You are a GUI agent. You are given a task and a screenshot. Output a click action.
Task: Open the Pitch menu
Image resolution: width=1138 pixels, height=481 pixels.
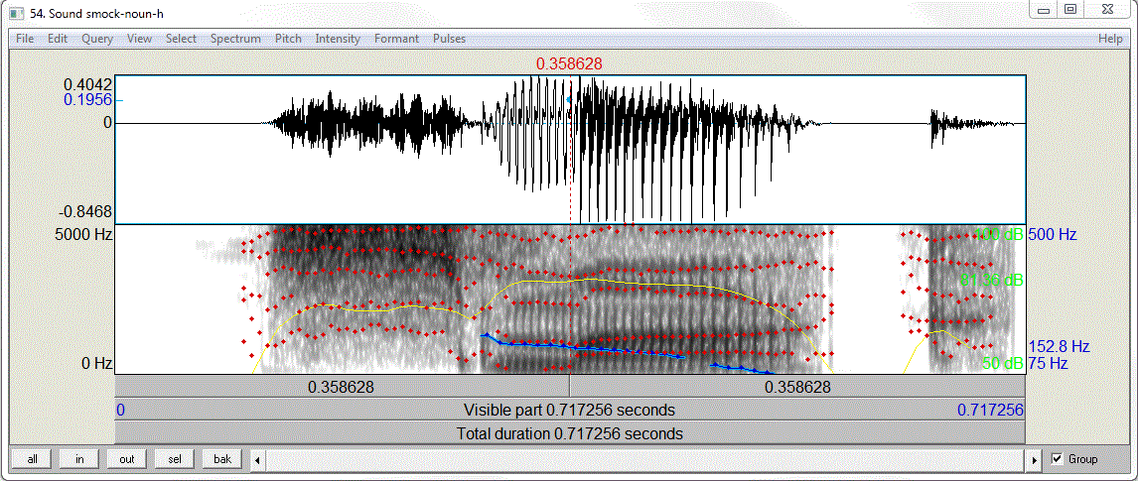coord(288,39)
